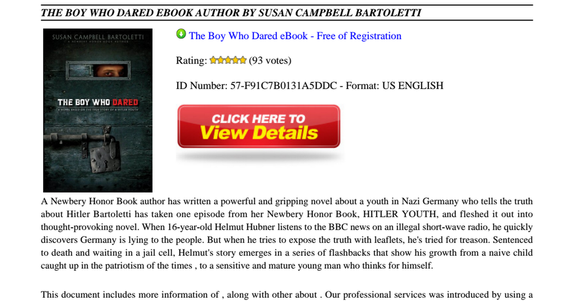Click the first gold rating star
This screenshot has width=574, height=301.
click(x=214, y=60)
